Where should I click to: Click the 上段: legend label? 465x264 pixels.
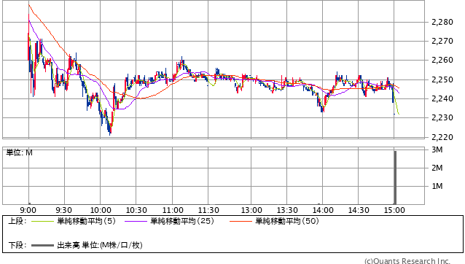(x=17, y=221)
